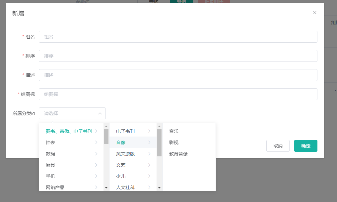This screenshot has width=337, height=202.
Task: Select the 手机 category
Action: point(50,176)
